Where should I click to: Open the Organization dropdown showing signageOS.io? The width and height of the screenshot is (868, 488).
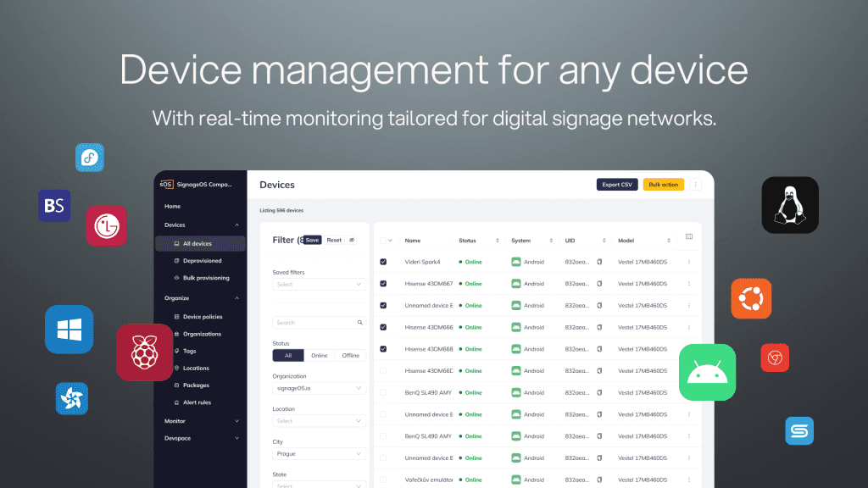[319, 388]
